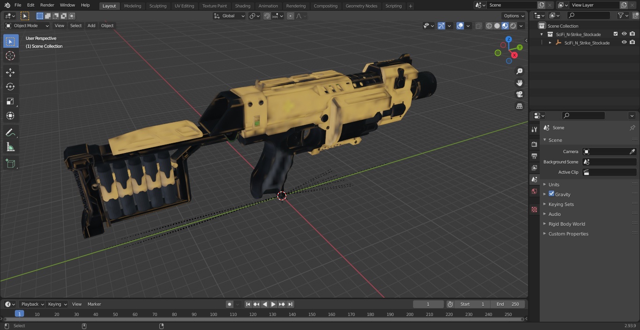Switch to the UV Editing workspace tab
Image resolution: width=640 pixels, height=330 pixels.
pyautogui.click(x=184, y=6)
